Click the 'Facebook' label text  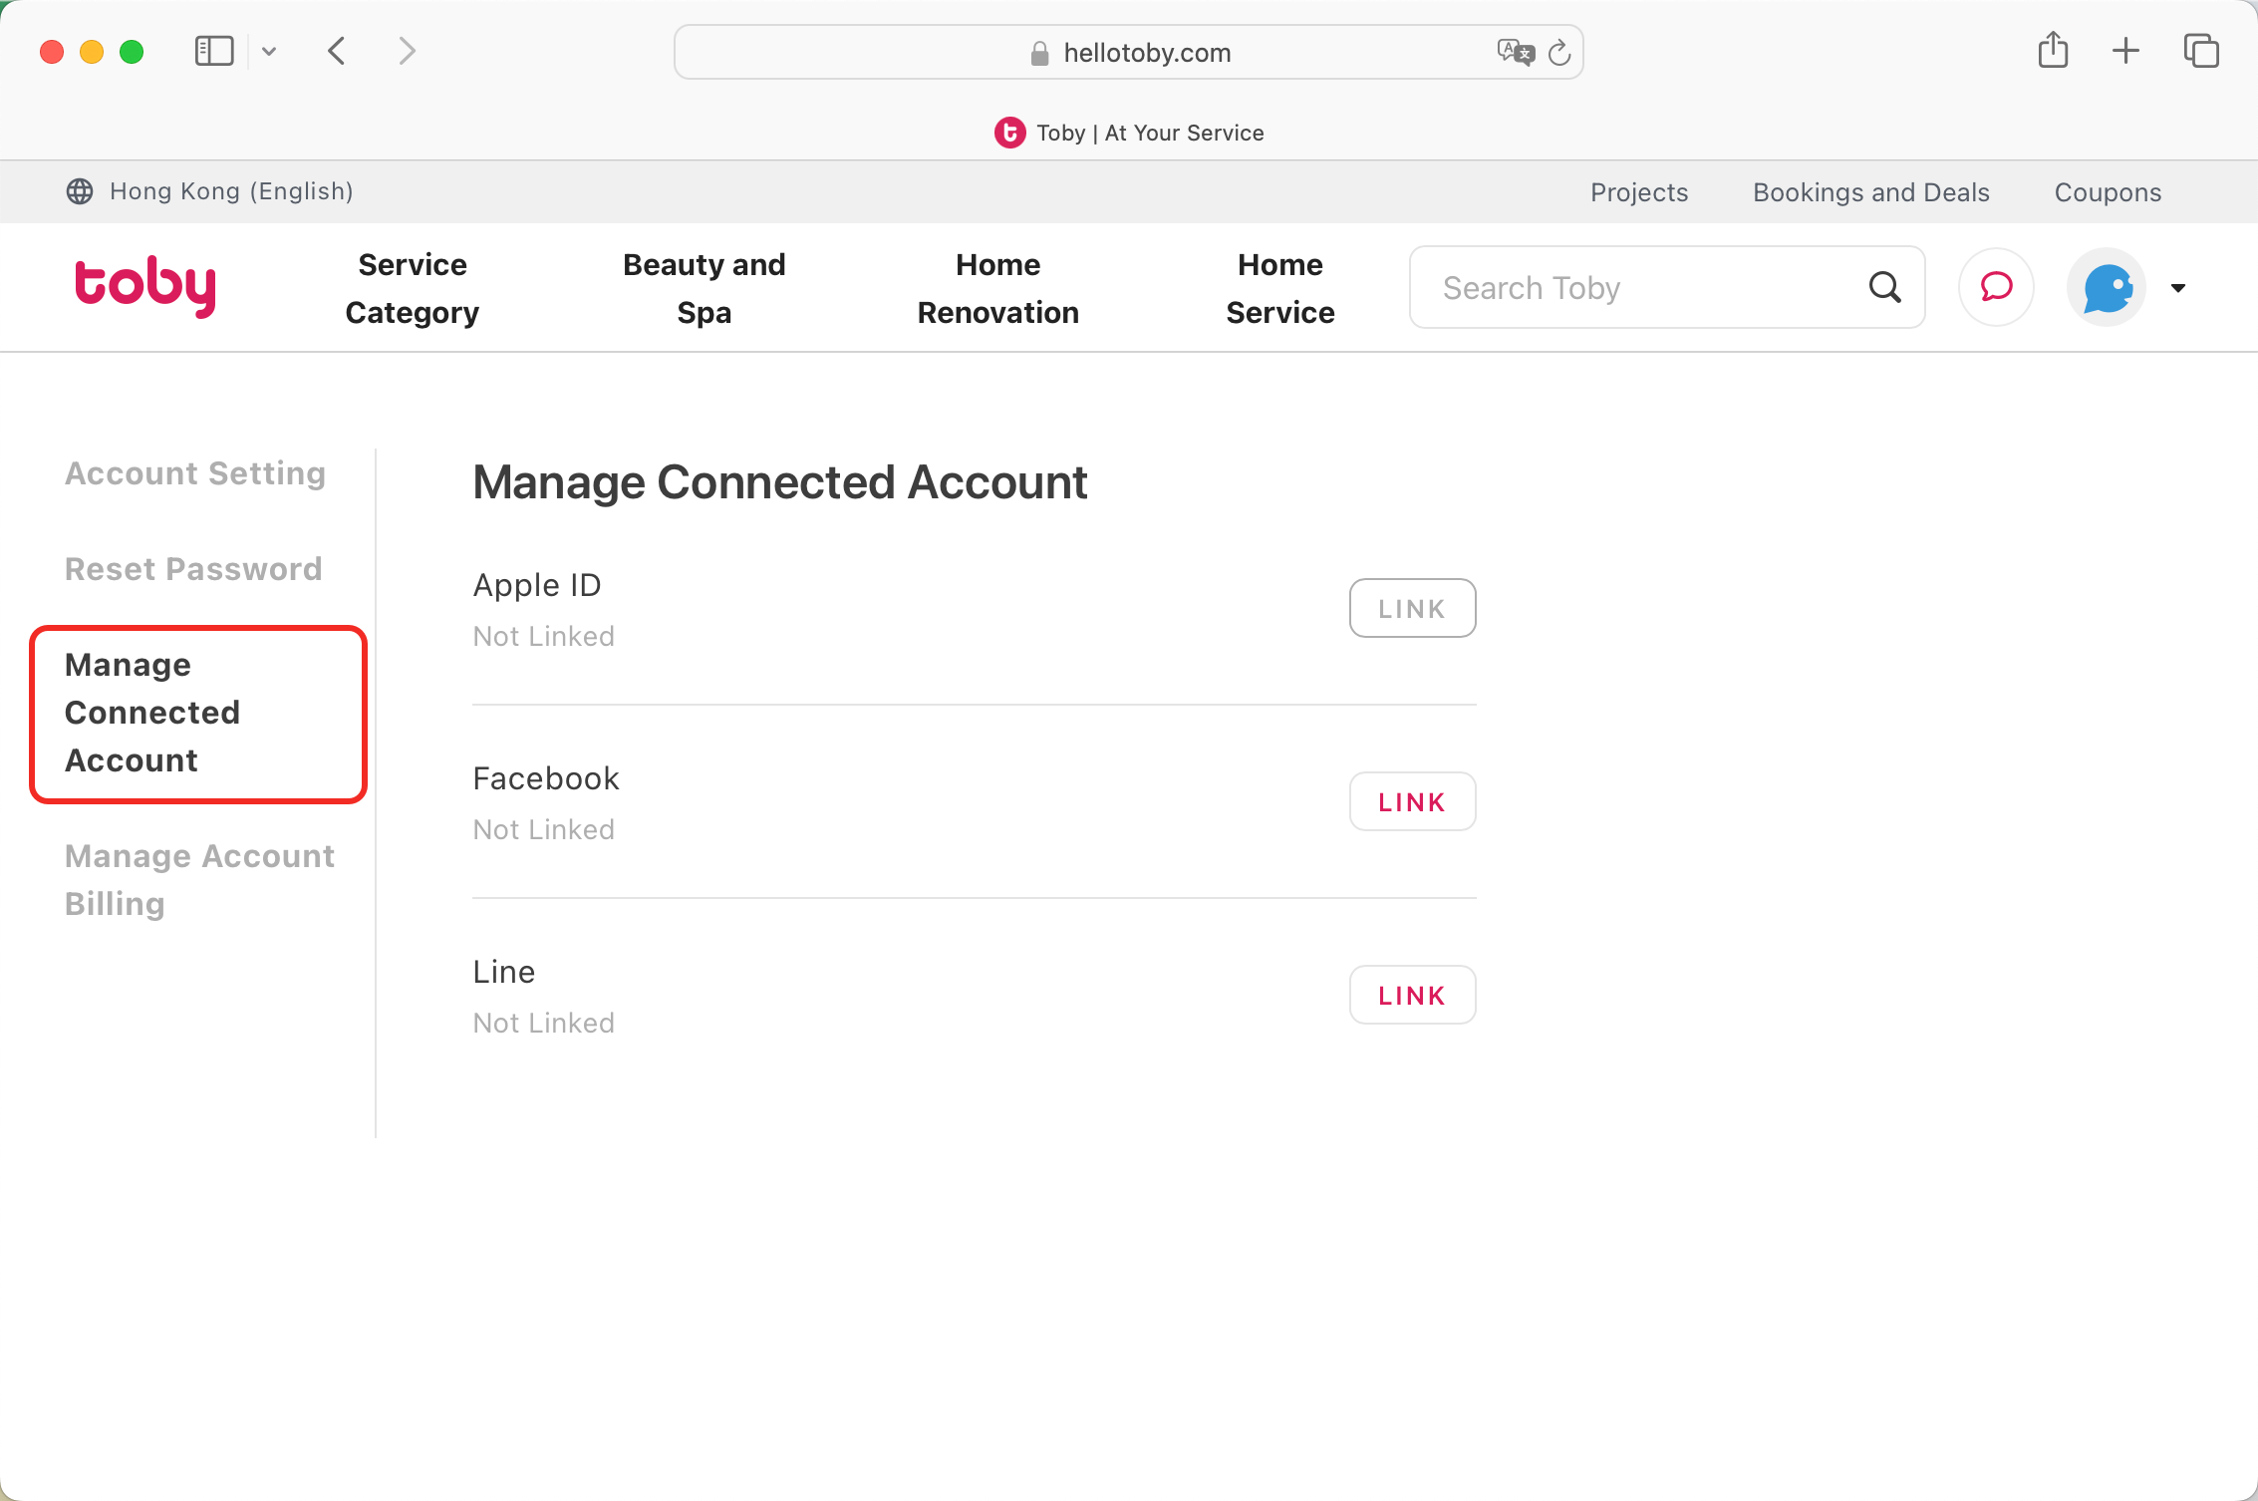click(x=546, y=778)
